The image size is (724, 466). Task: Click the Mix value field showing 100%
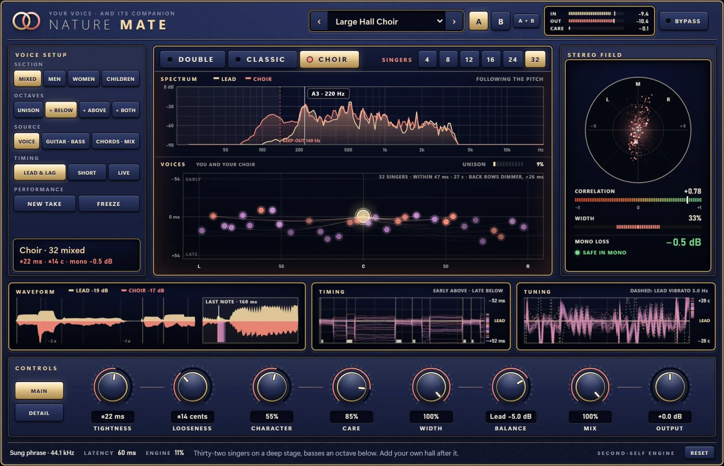click(x=590, y=416)
